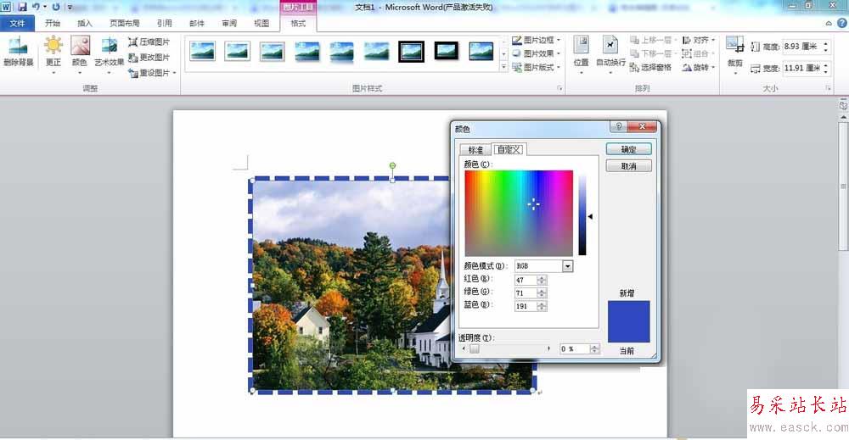Switch to the View (视图) tab
849x440 pixels.
pos(261,23)
